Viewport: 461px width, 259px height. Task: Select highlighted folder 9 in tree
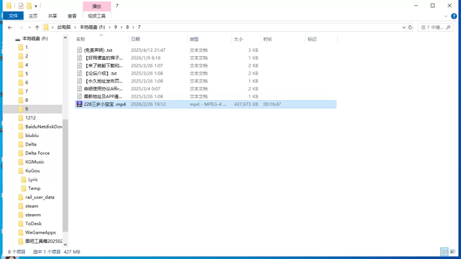33,109
